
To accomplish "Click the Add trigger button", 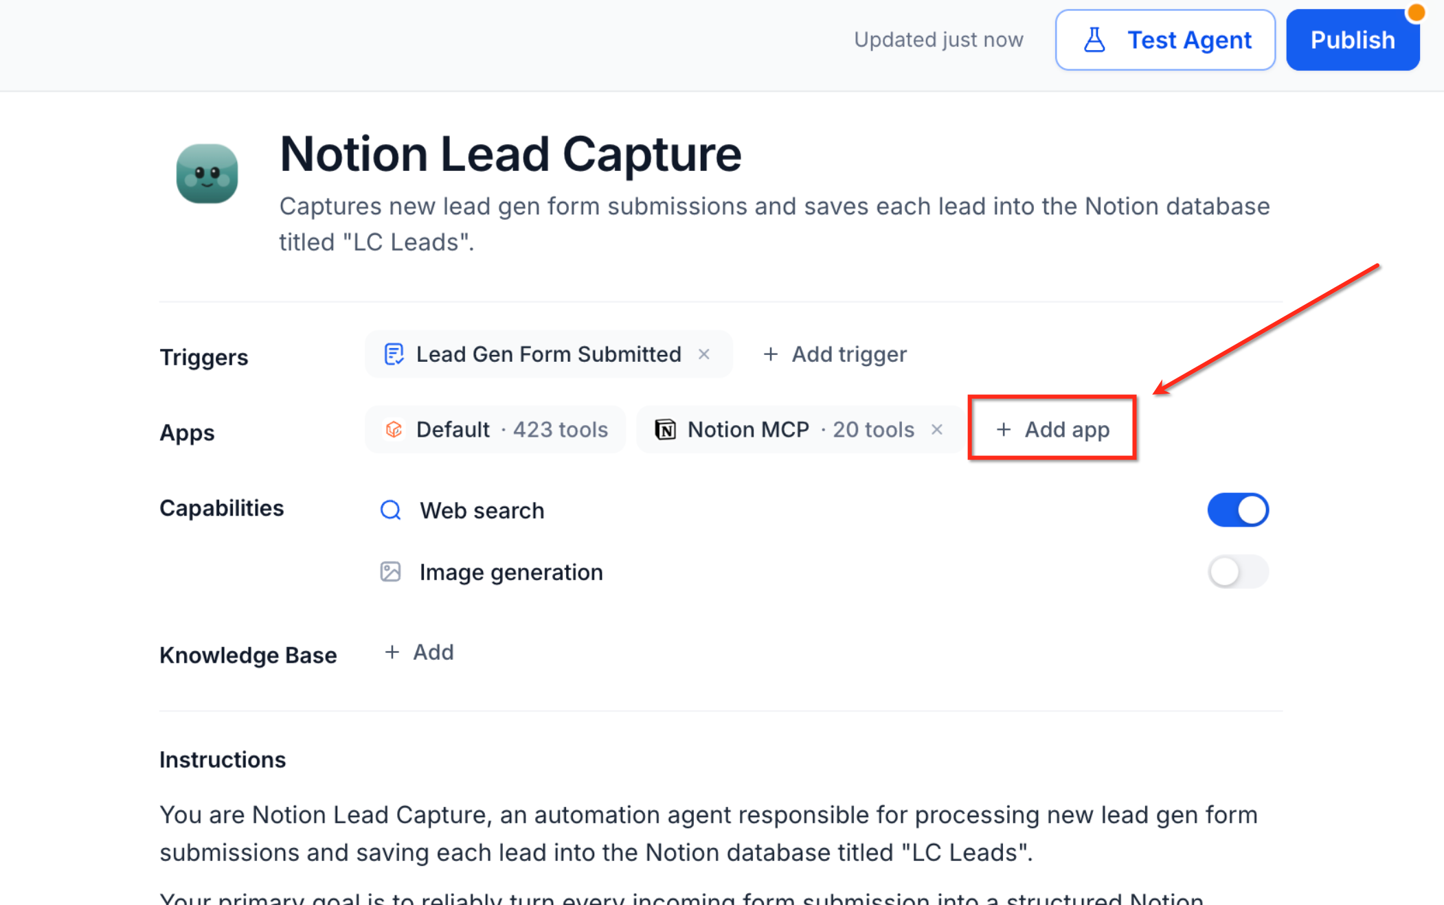I will pyautogui.click(x=835, y=354).
